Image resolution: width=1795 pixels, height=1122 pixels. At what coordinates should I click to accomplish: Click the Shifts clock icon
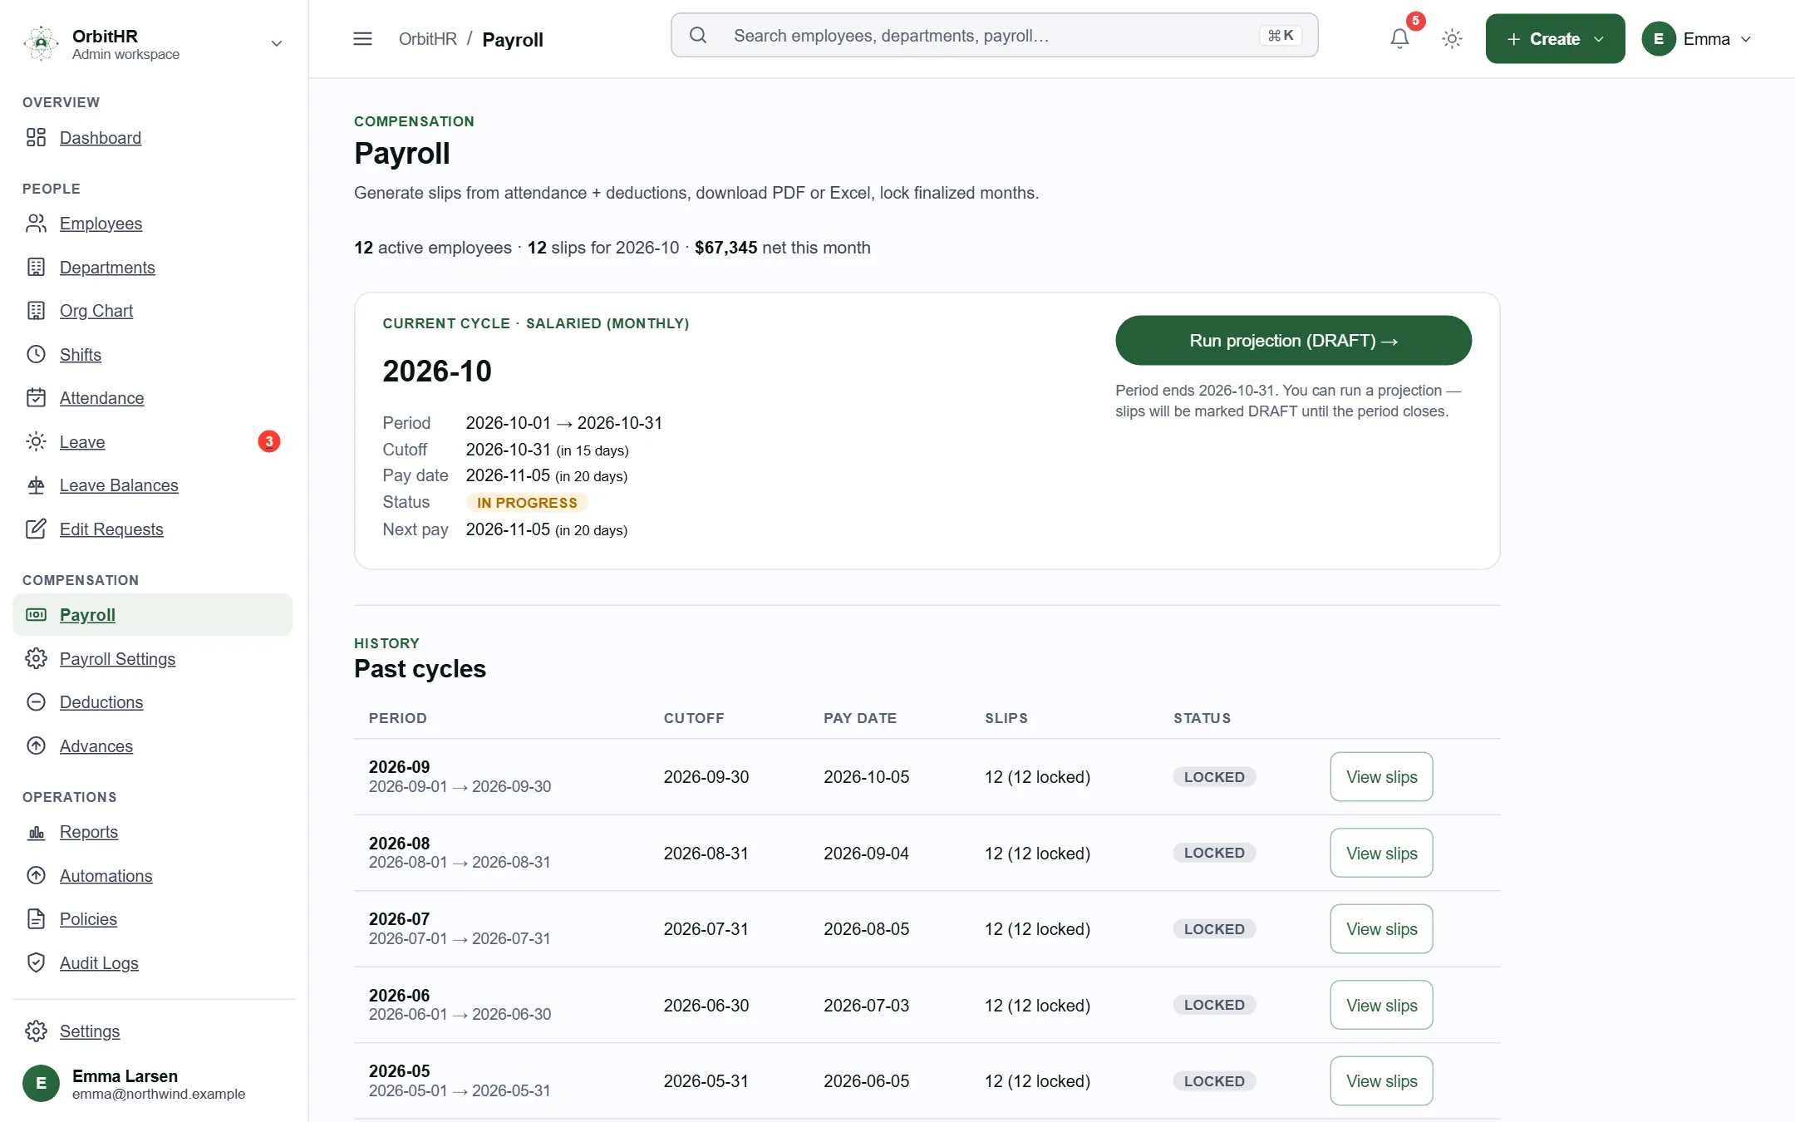pyautogui.click(x=36, y=354)
